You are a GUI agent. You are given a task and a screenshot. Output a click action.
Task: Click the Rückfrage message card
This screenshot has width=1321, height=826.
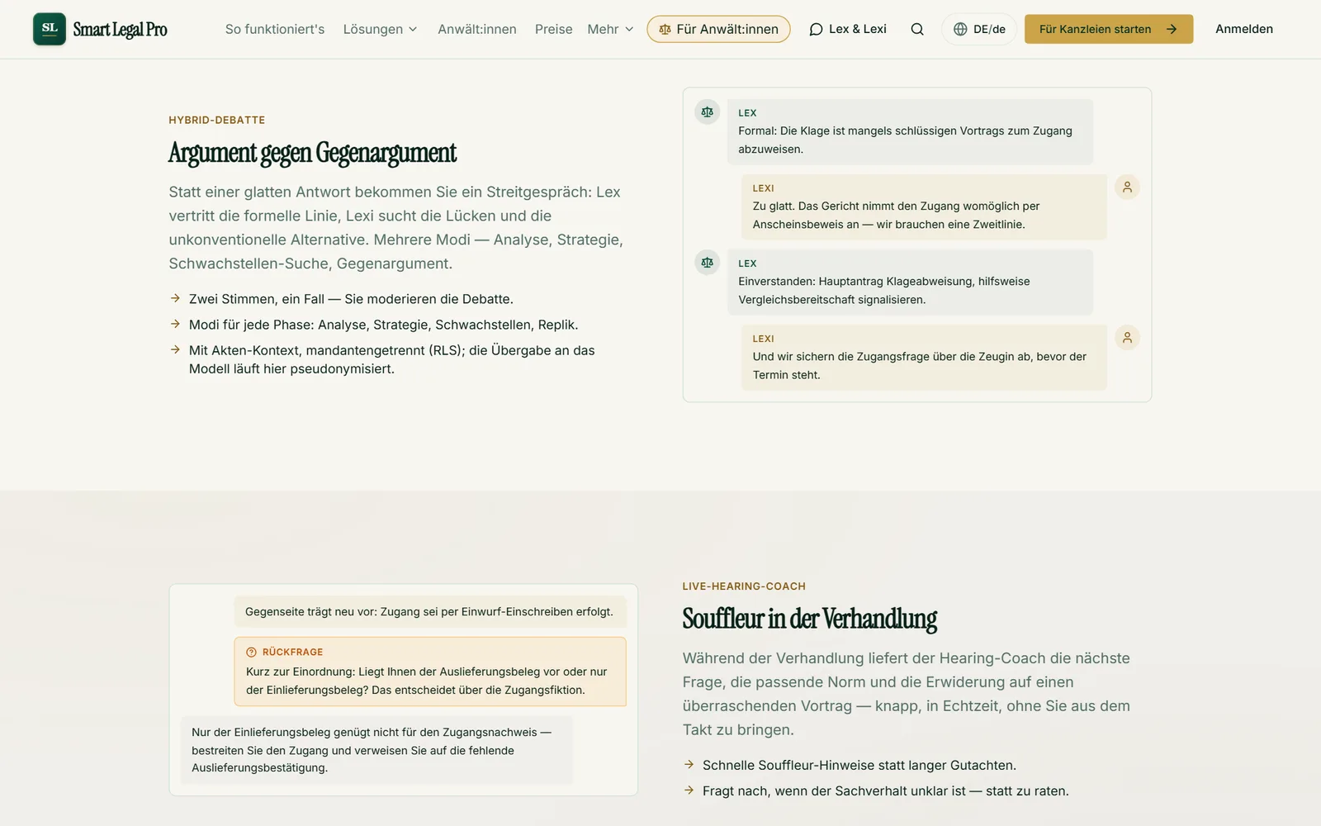pos(430,672)
